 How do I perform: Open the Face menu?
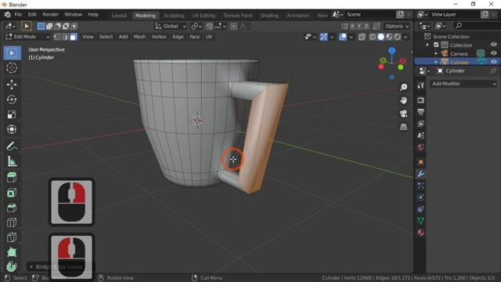click(x=194, y=37)
